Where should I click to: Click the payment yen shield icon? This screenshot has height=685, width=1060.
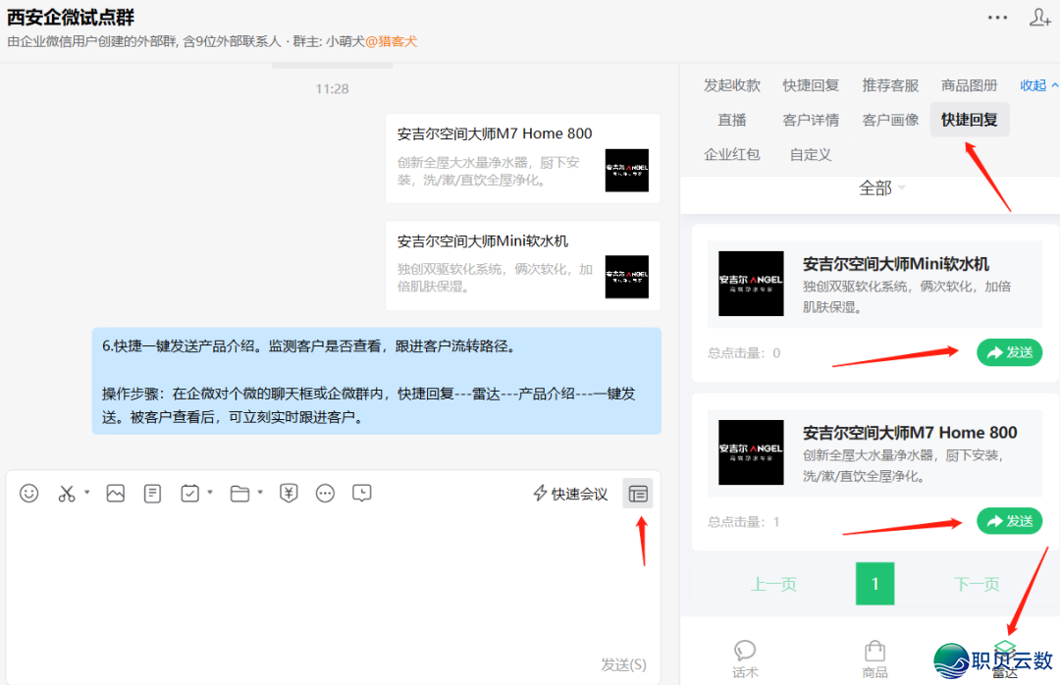click(289, 494)
